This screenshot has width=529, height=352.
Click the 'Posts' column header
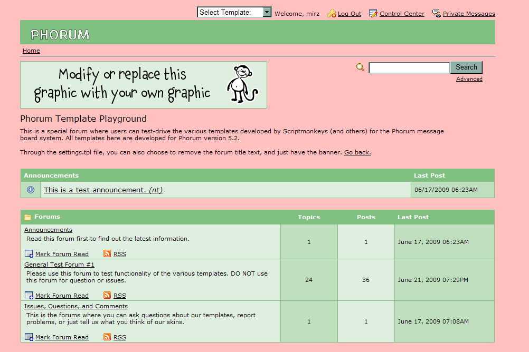366,217
